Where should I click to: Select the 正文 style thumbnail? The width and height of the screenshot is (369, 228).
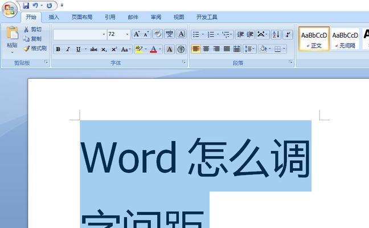[x=314, y=39]
